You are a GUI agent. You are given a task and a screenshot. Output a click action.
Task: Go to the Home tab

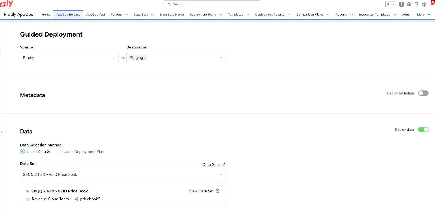46,15
